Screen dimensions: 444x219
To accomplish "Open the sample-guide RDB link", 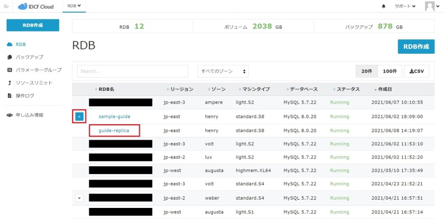I will (x=114, y=116).
